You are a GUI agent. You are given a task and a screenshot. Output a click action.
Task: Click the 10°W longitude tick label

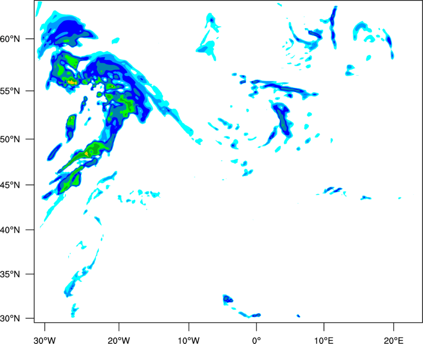tap(189, 340)
